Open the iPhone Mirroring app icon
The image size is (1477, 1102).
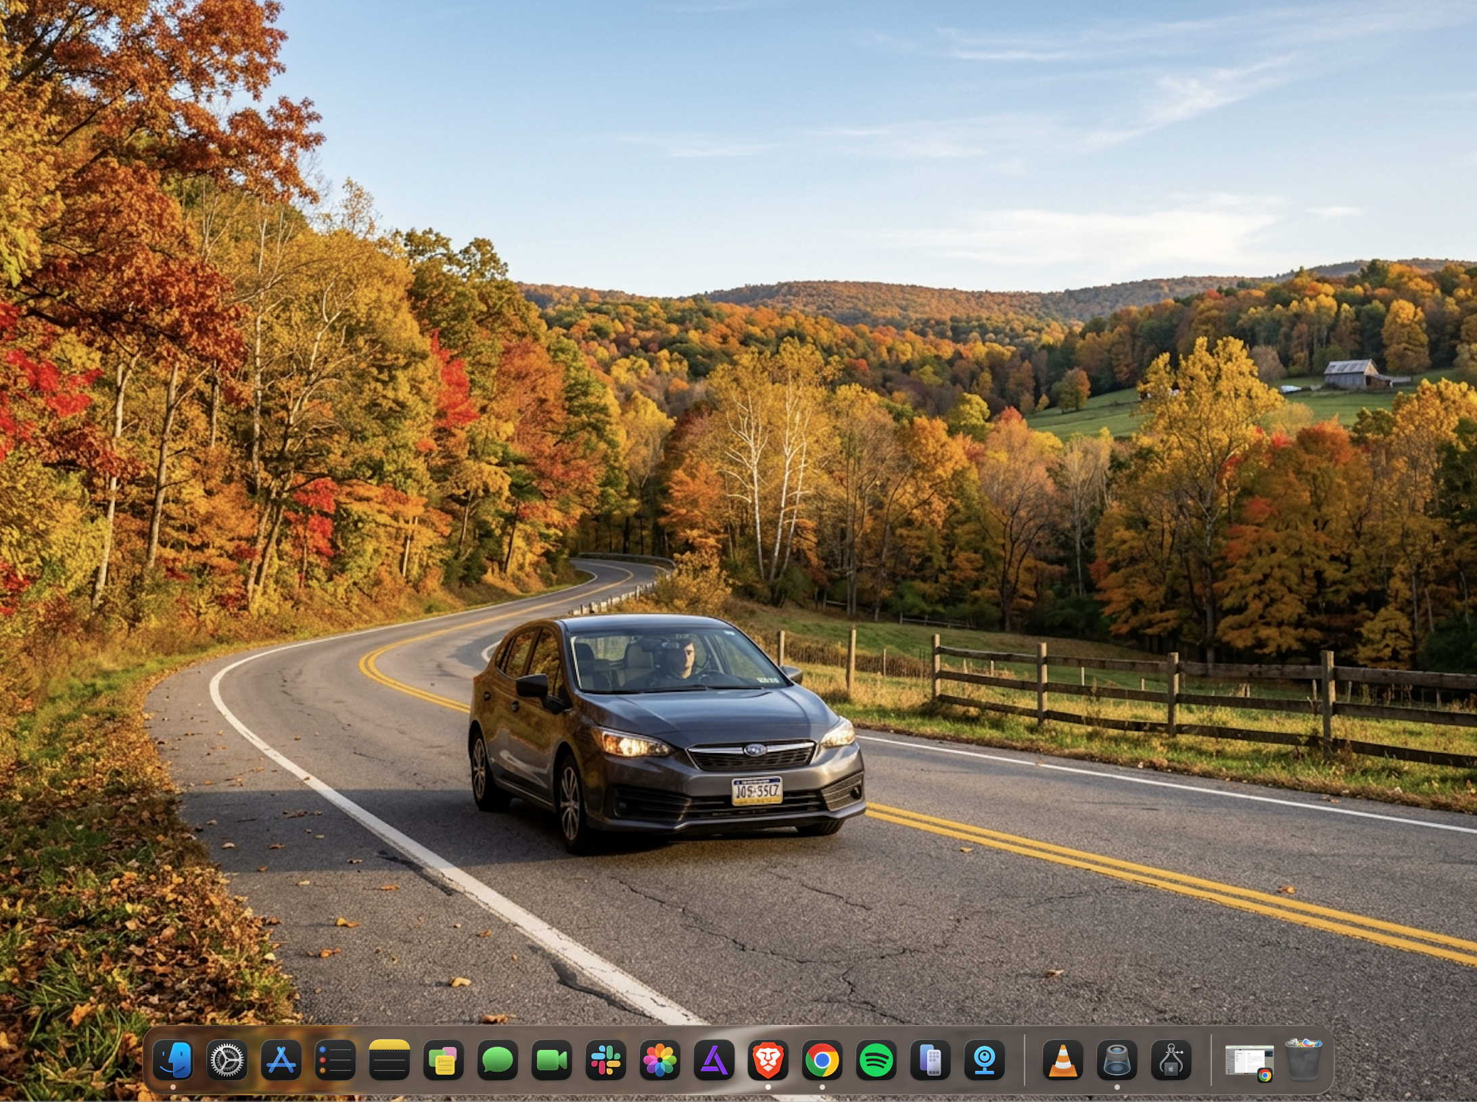[931, 1059]
